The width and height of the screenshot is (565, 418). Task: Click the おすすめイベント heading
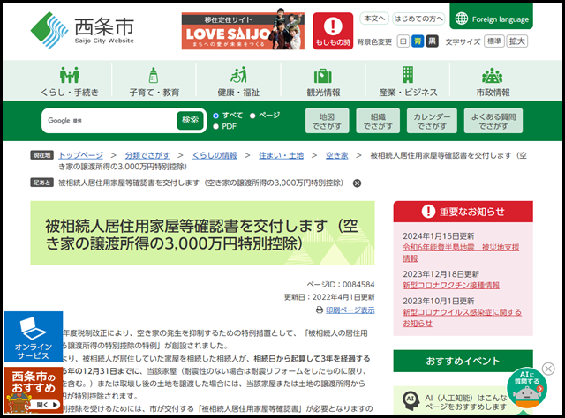pyautogui.click(x=463, y=361)
